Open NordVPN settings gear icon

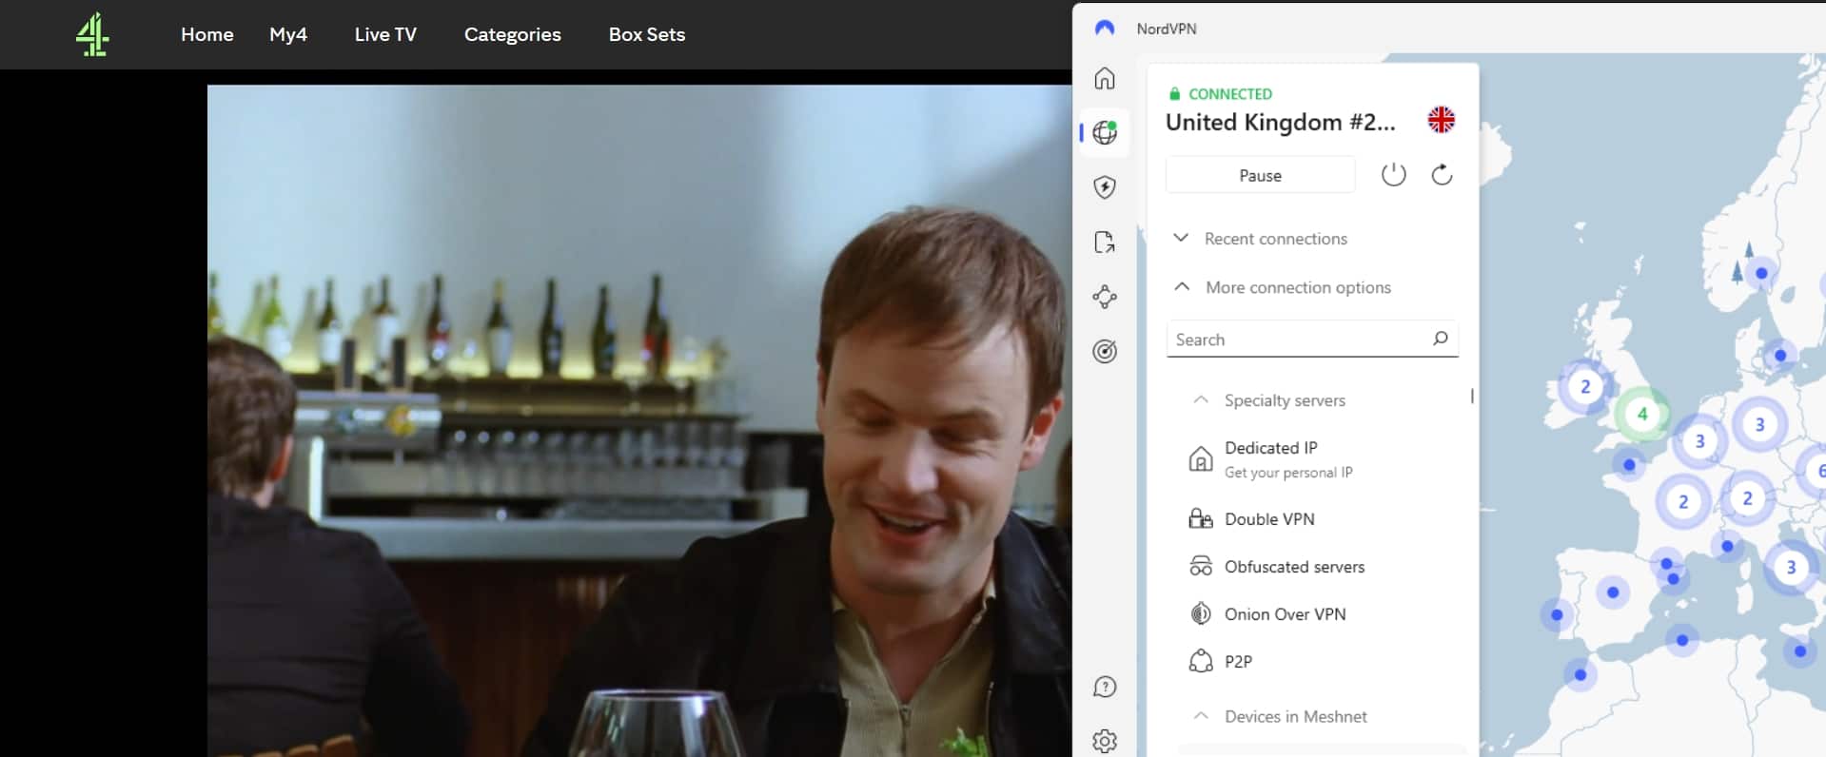[1105, 741]
